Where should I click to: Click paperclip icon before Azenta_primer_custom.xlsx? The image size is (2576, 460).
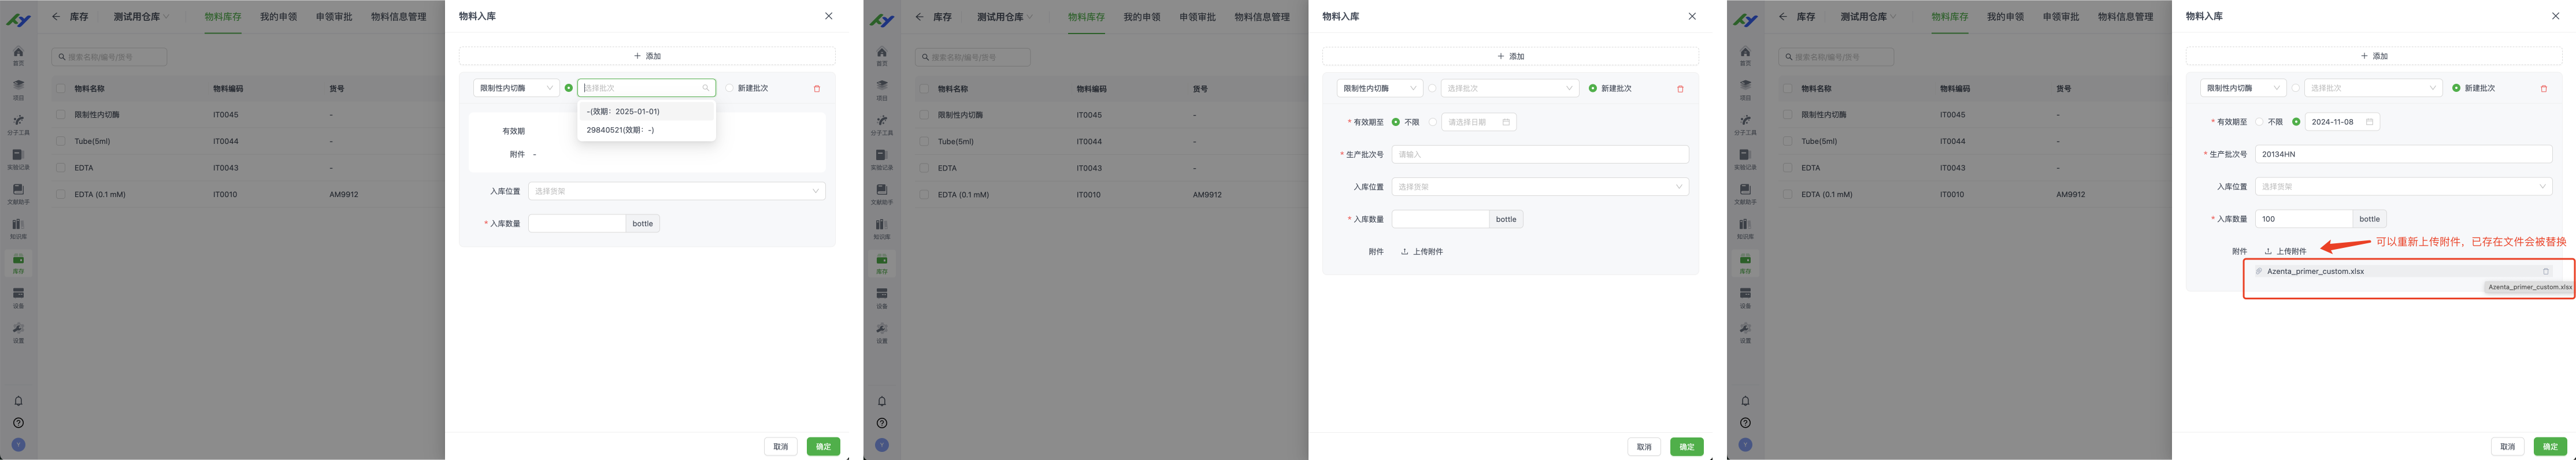[2259, 271]
